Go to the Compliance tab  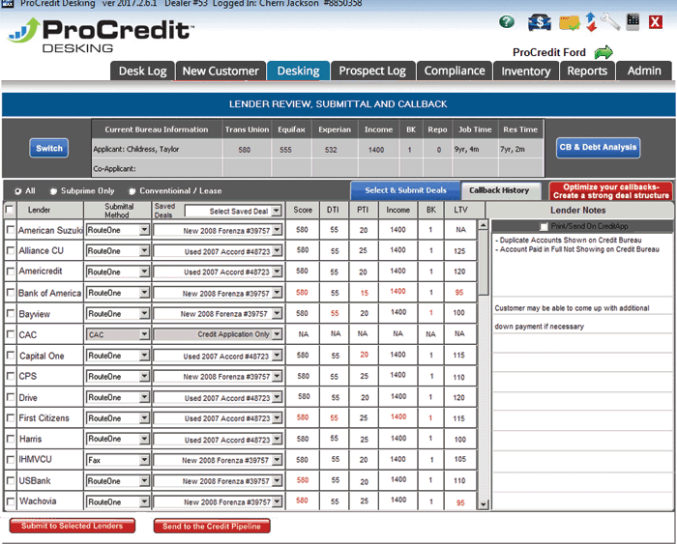point(455,71)
